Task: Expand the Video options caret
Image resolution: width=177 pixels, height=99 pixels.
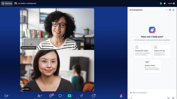Action: point(9,95)
